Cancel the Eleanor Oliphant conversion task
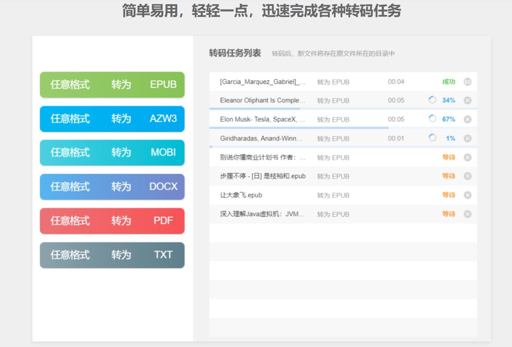Image resolution: width=512 pixels, height=347 pixels. [x=467, y=100]
